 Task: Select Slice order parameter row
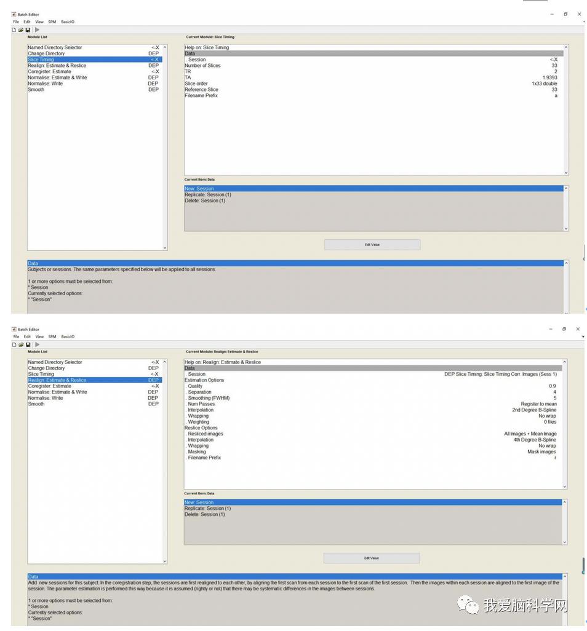point(373,84)
